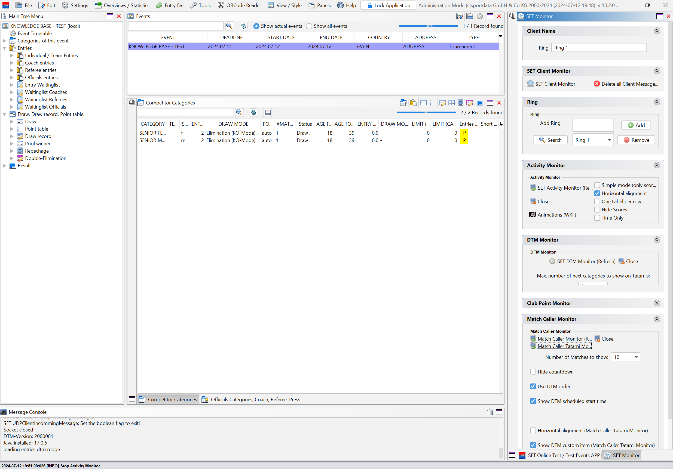Open Number of Matches dropdown
Viewport: 673px width, 469px height.
pyautogui.click(x=625, y=357)
